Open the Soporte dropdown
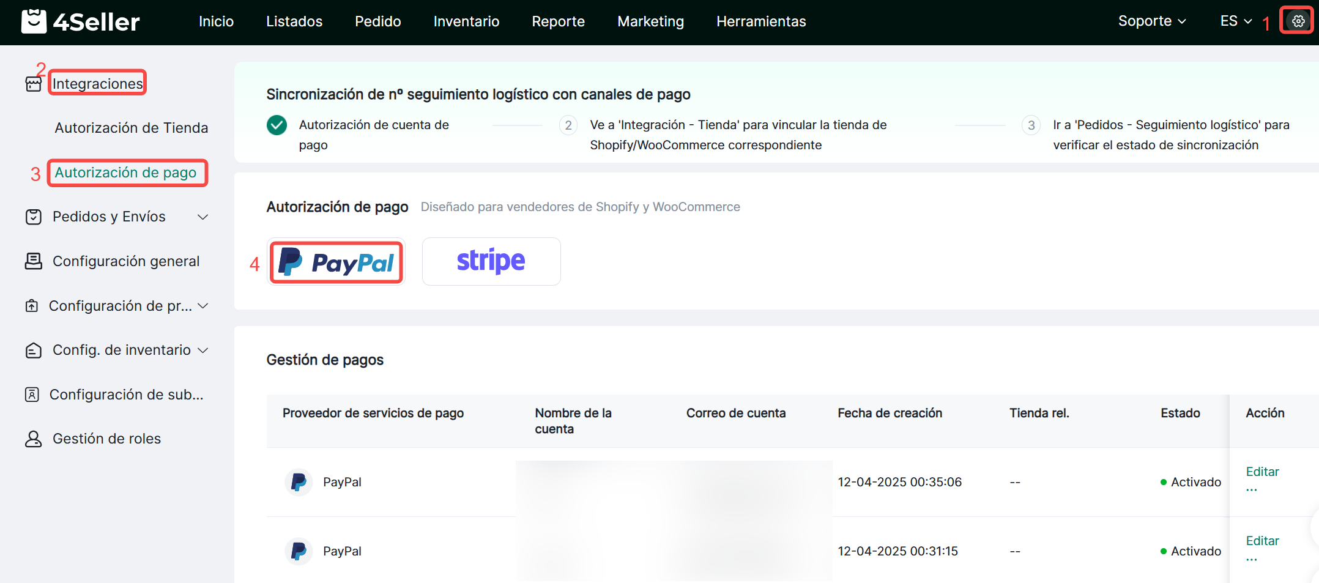The width and height of the screenshot is (1319, 583). 1151,21
